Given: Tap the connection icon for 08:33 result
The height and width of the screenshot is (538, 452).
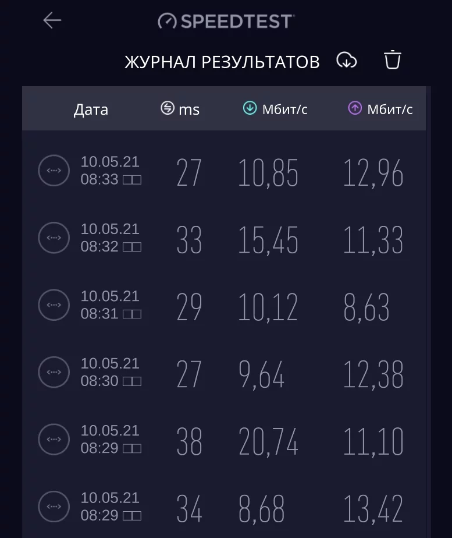Looking at the screenshot, I should (x=54, y=171).
